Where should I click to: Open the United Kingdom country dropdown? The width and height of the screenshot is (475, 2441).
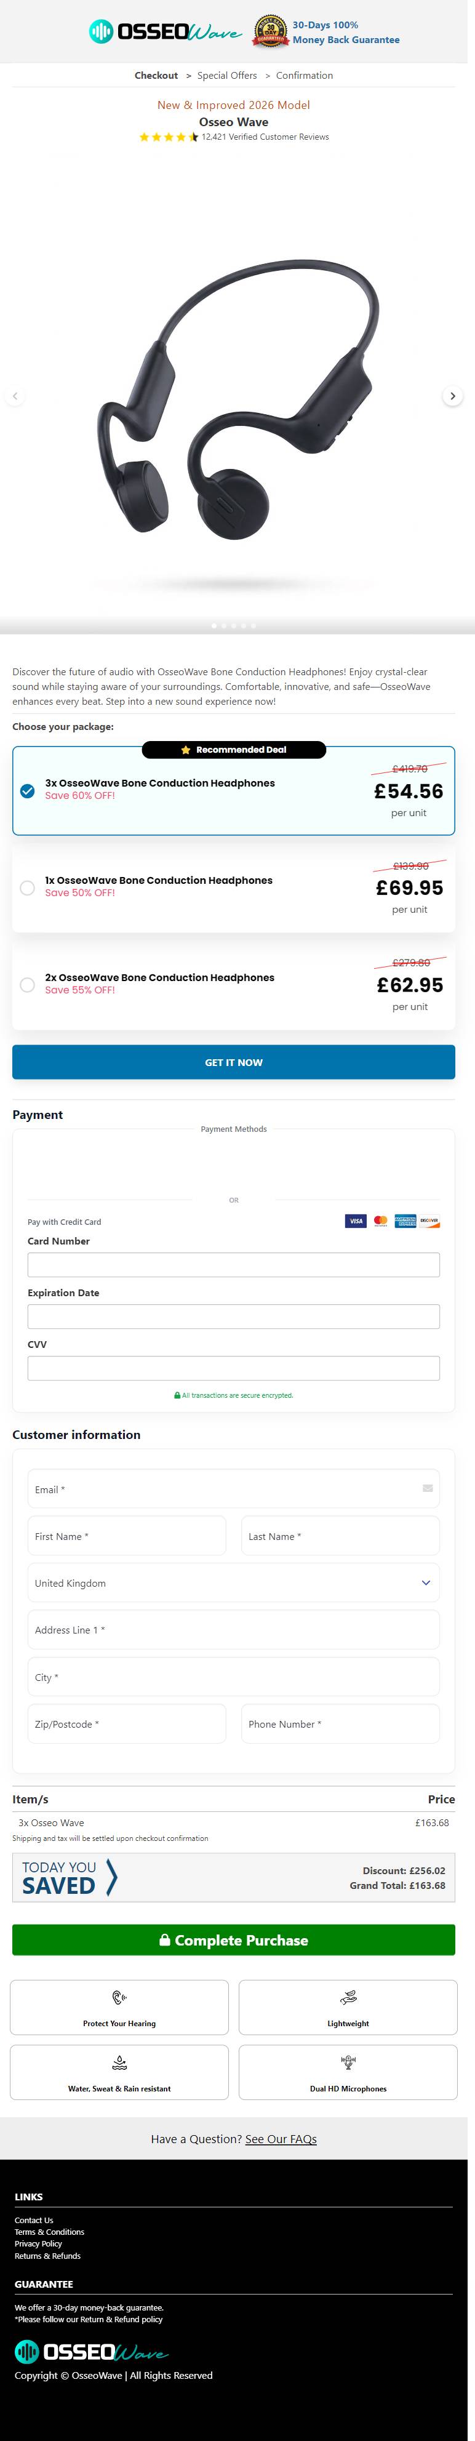point(233,1582)
